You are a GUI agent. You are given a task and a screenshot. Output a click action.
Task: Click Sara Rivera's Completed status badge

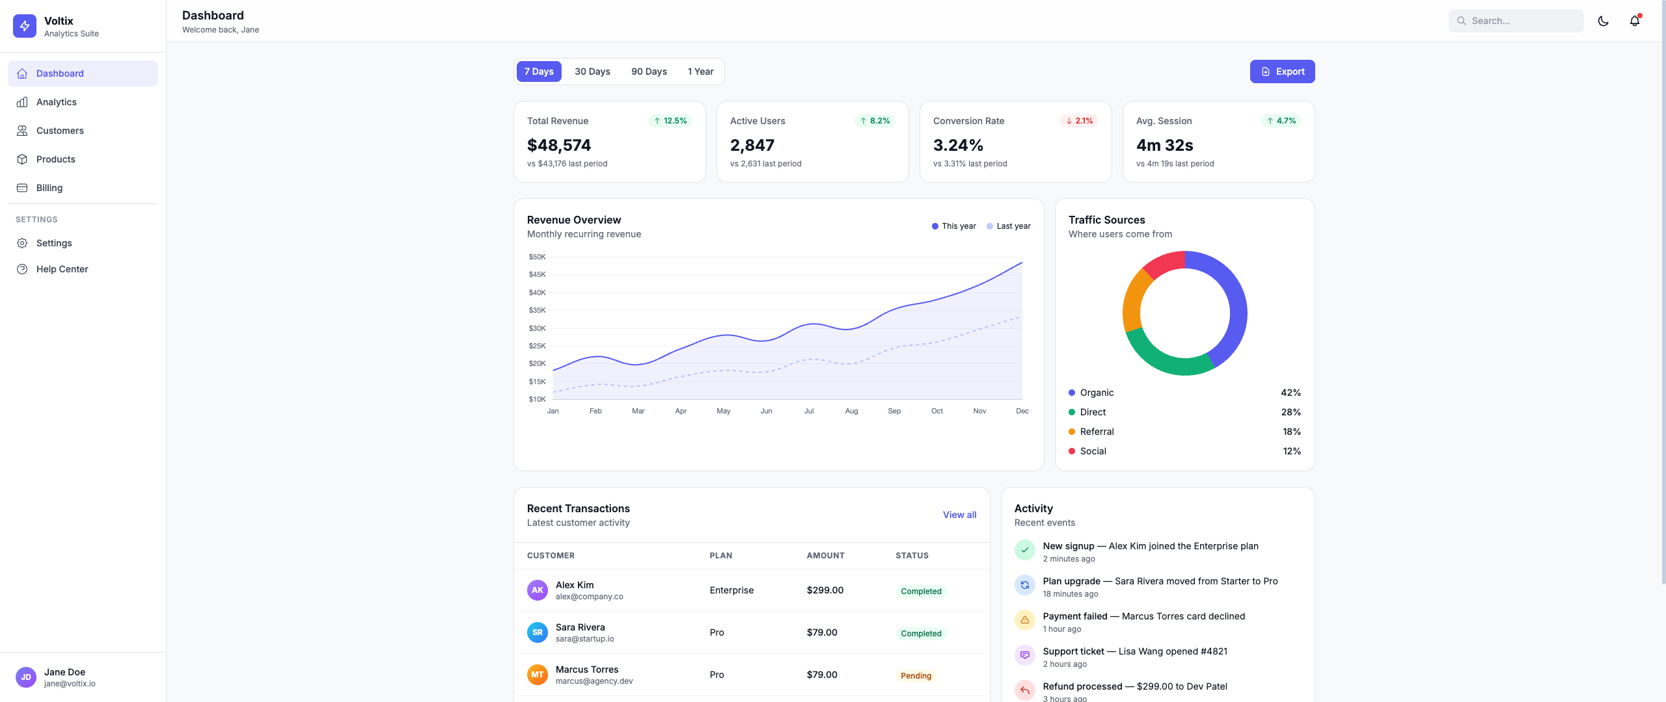[x=921, y=634]
